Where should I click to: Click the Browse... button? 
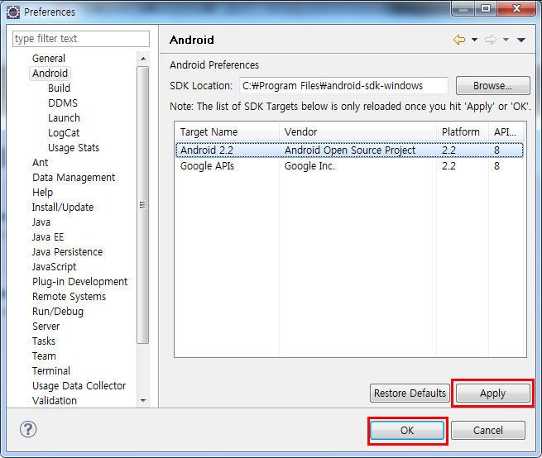tap(492, 86)
